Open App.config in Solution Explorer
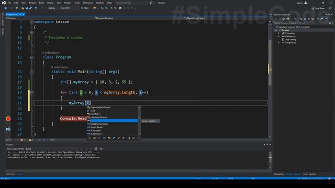This screenshot has width=335, height=188. point(291,40)
